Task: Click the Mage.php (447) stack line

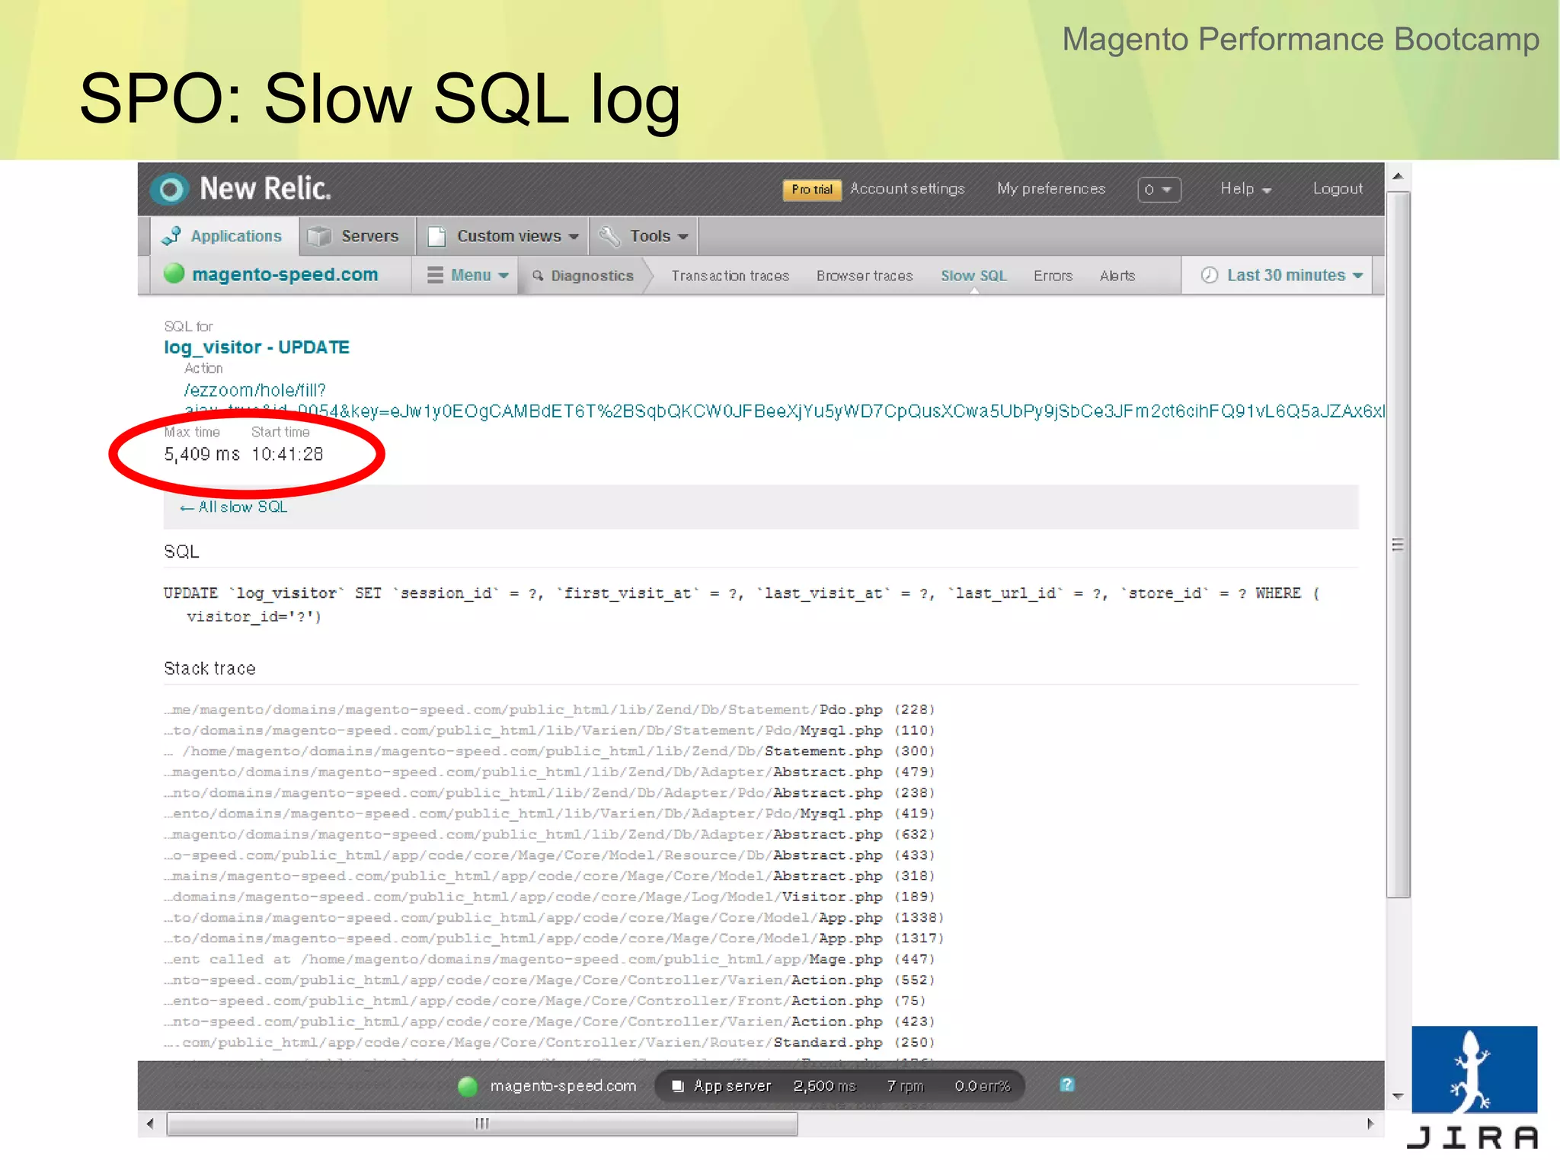Action: pos(549,960)
